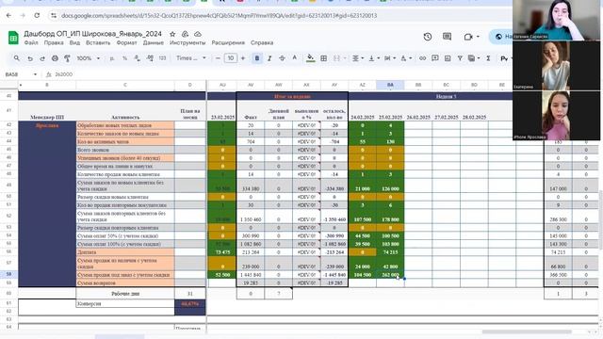This screenshot has height=339, width=603.
Task: Increase decimal places
Action: [x=150, y=58]
